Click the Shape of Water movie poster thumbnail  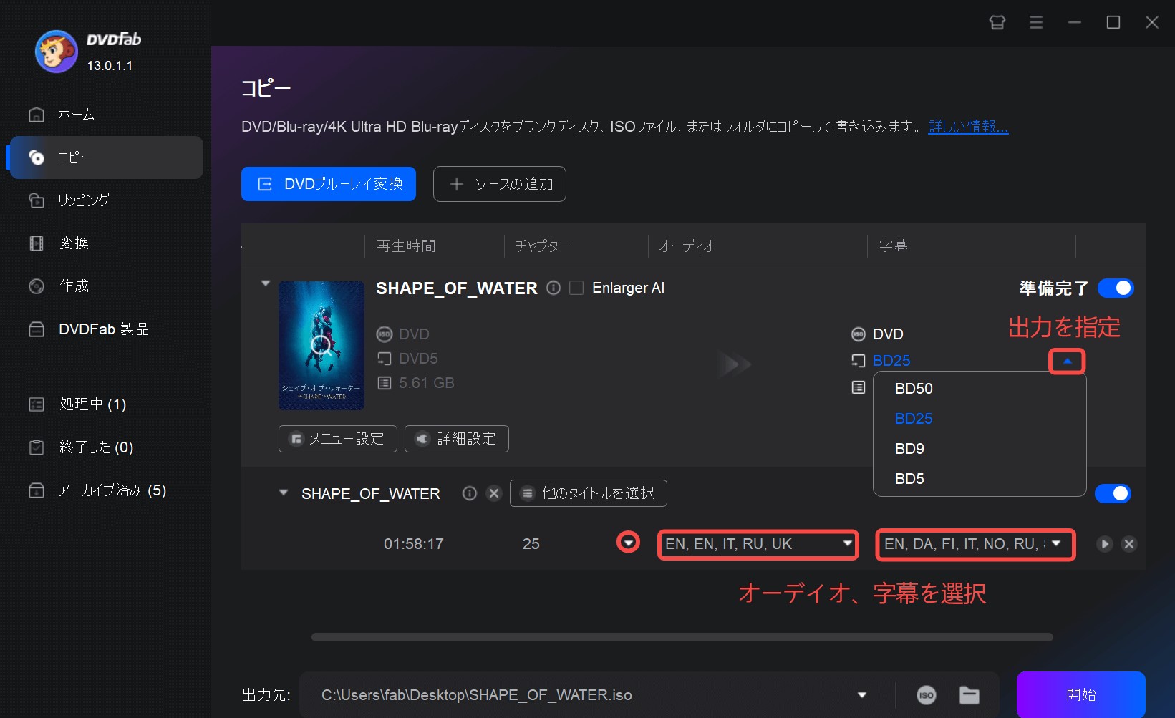(x=321, y=346)
